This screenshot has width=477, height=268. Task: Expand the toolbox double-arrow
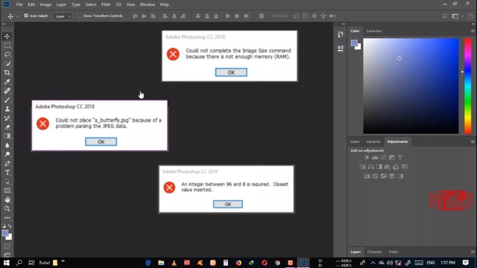tap(3, 24)
